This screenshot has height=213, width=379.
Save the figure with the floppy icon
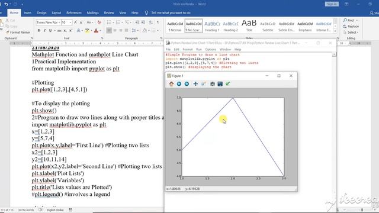[x=220, y=84]
